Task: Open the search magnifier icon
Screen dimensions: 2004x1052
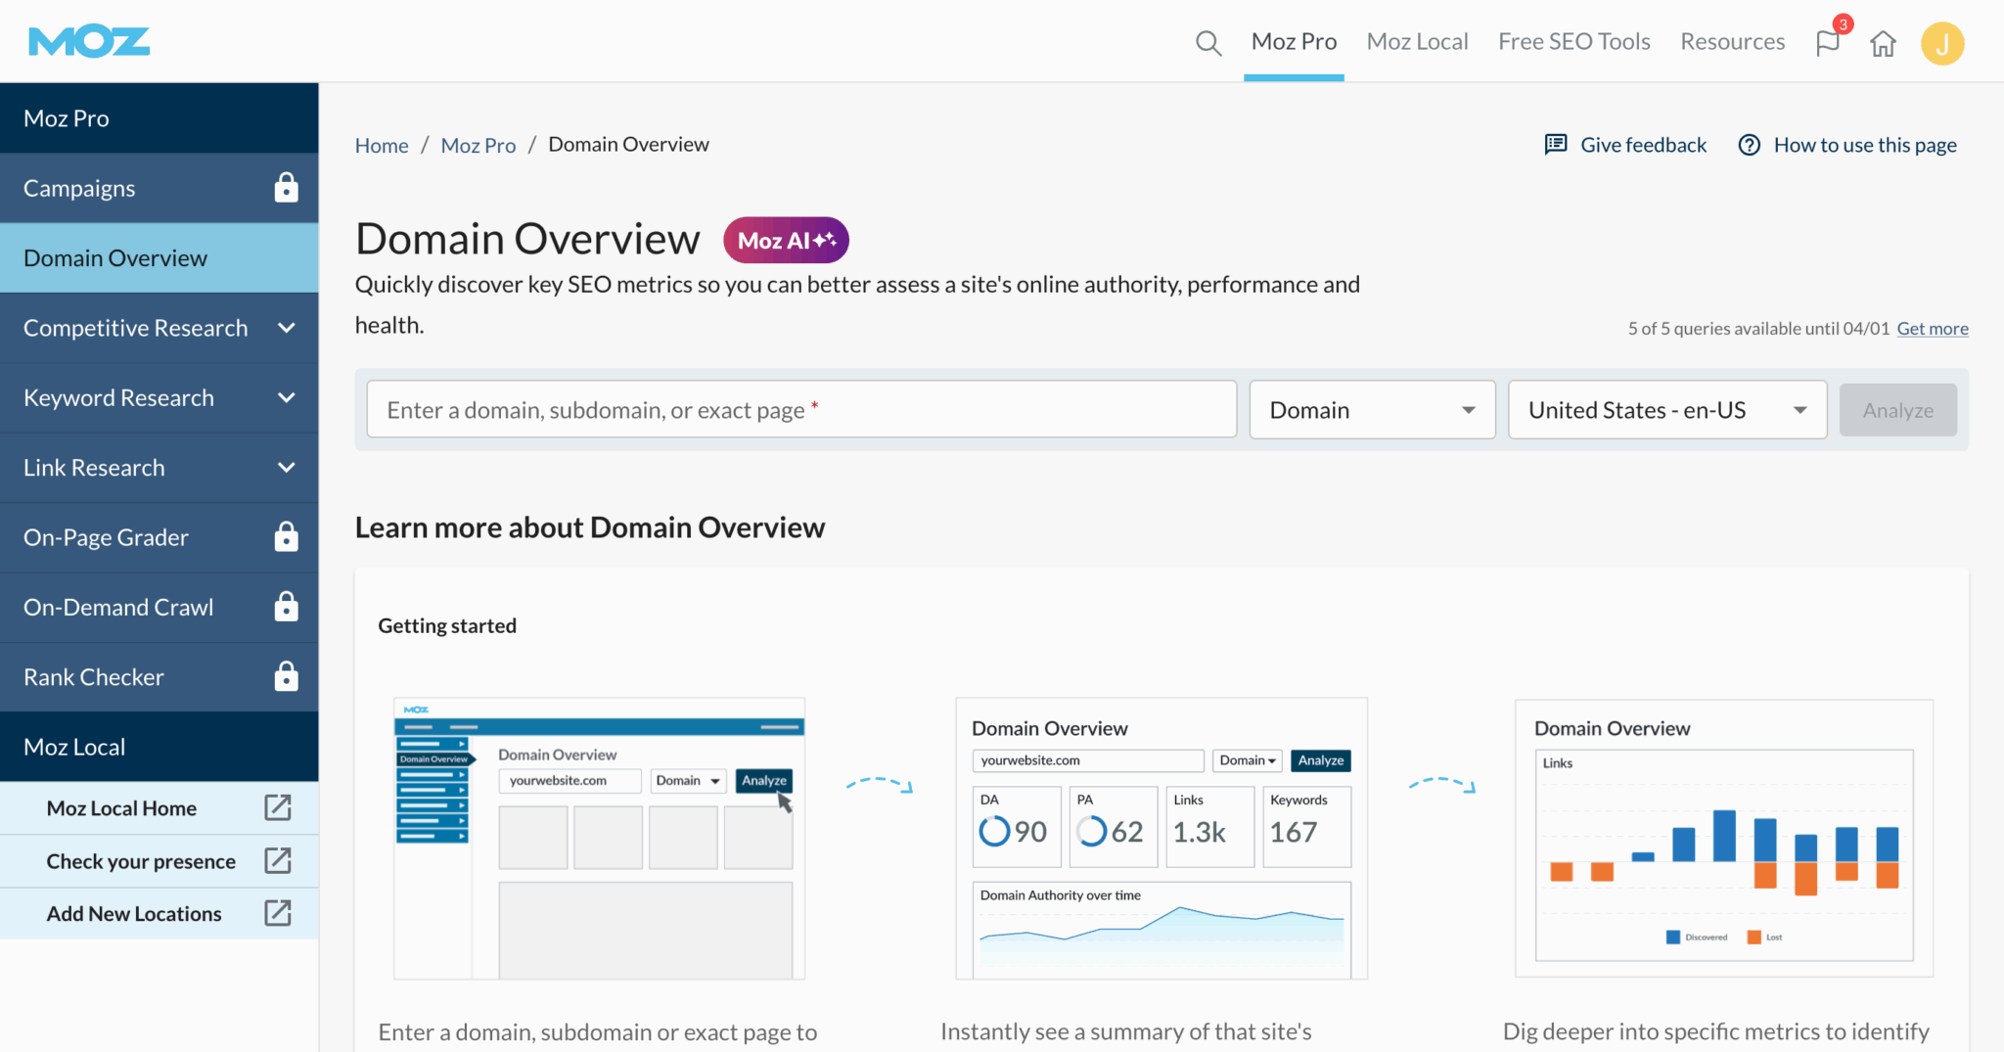Action: click(x=1208, y=43)
